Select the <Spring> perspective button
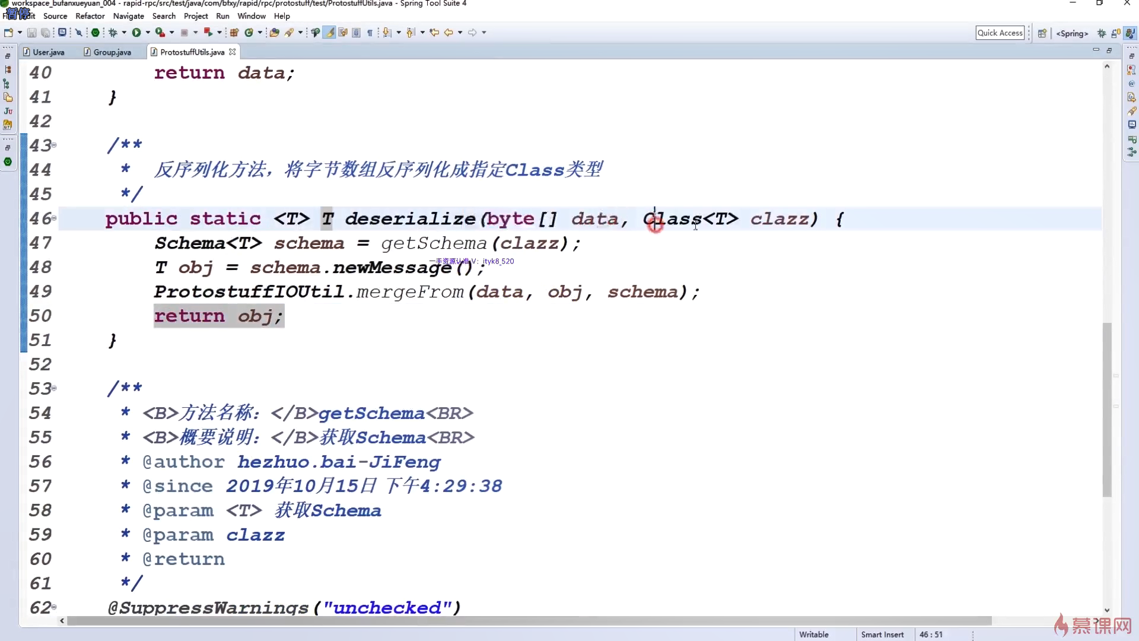The width and height of the screenshot is (1139, 641). tap(1072, 33)
